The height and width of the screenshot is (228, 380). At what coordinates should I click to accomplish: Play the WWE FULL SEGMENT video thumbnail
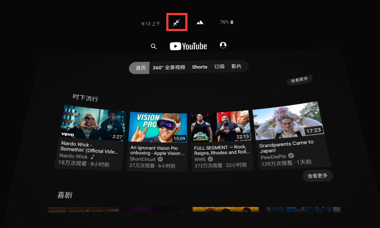pyautogui.click(x=221, y=126)
